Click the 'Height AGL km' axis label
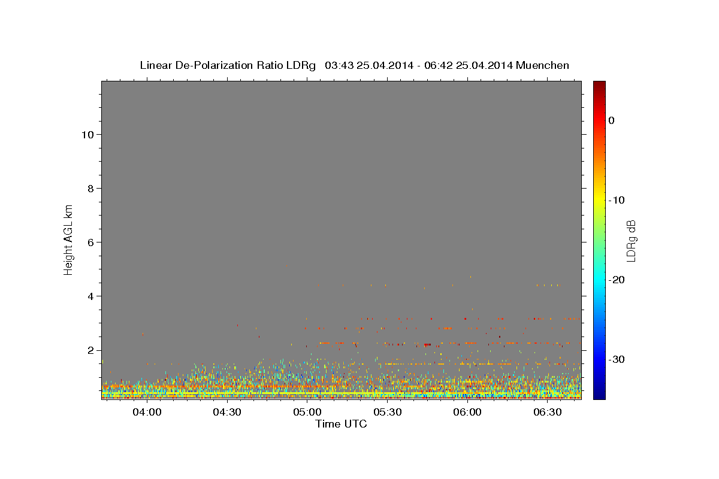 pyautogui.click(x=69, y=239)
